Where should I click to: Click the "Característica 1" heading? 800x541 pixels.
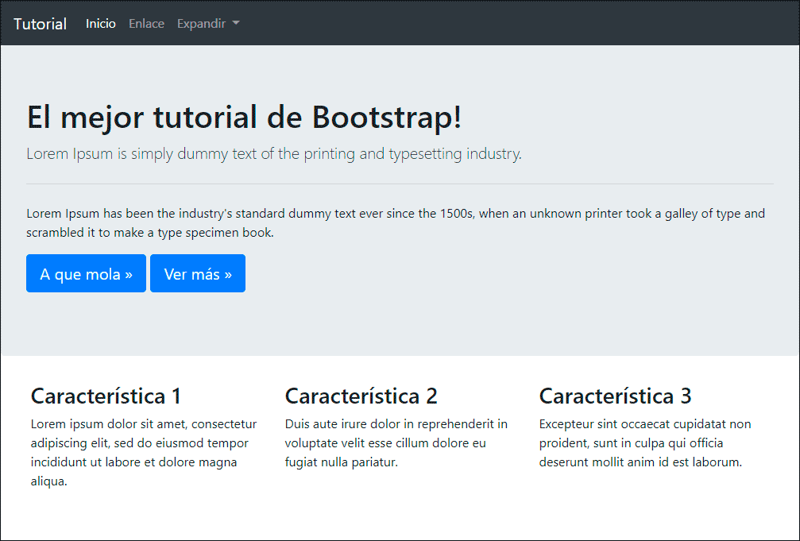106,396
